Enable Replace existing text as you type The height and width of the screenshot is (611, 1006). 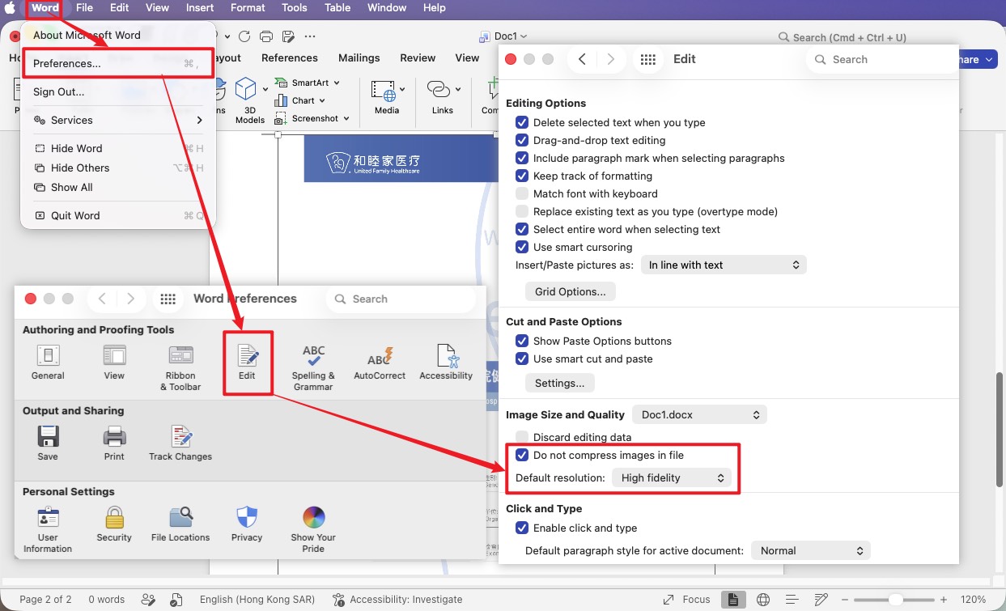tap(522, 212)
